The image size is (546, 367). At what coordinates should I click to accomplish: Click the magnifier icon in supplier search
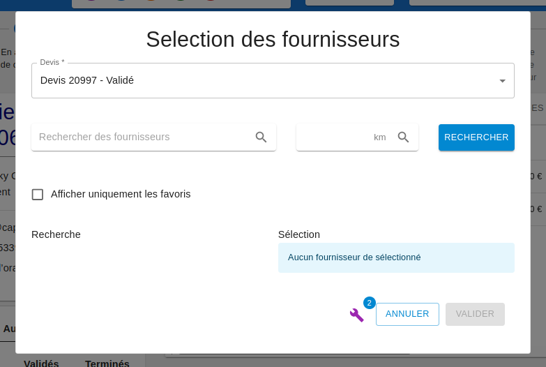pyautogui.click(x=261, y=137)
